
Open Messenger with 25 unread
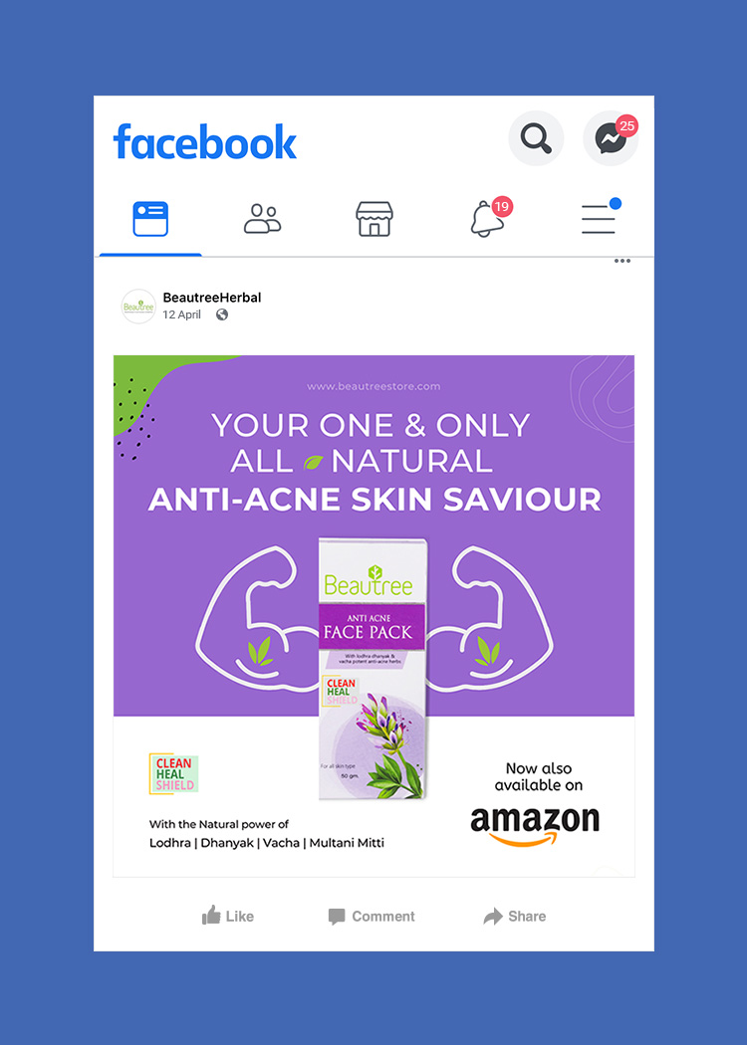click(611, 138)
